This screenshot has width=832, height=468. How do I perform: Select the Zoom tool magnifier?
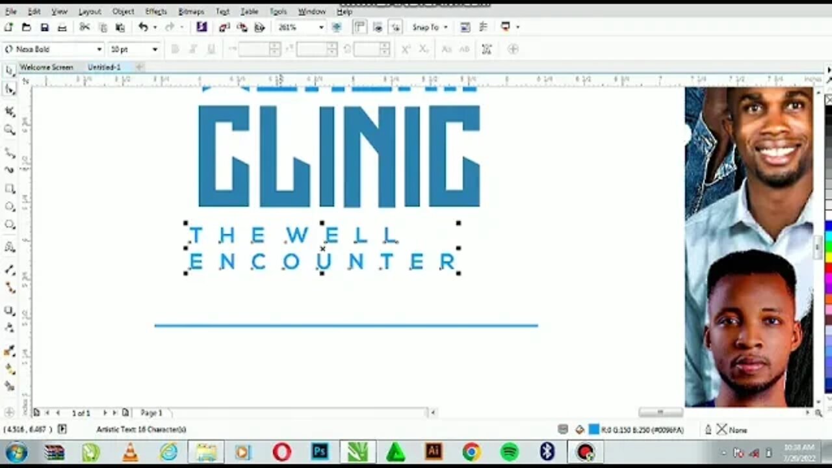(10, 130)
